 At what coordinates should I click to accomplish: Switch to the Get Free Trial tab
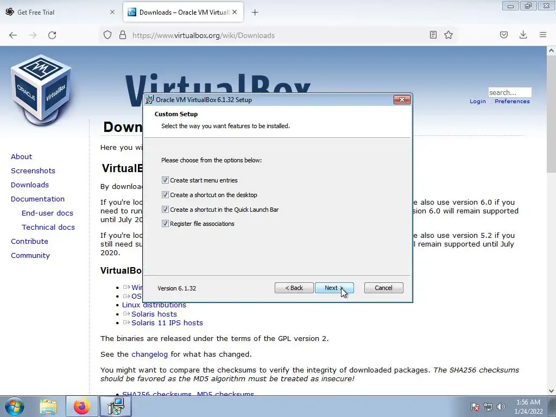click(x=61, y=12)
